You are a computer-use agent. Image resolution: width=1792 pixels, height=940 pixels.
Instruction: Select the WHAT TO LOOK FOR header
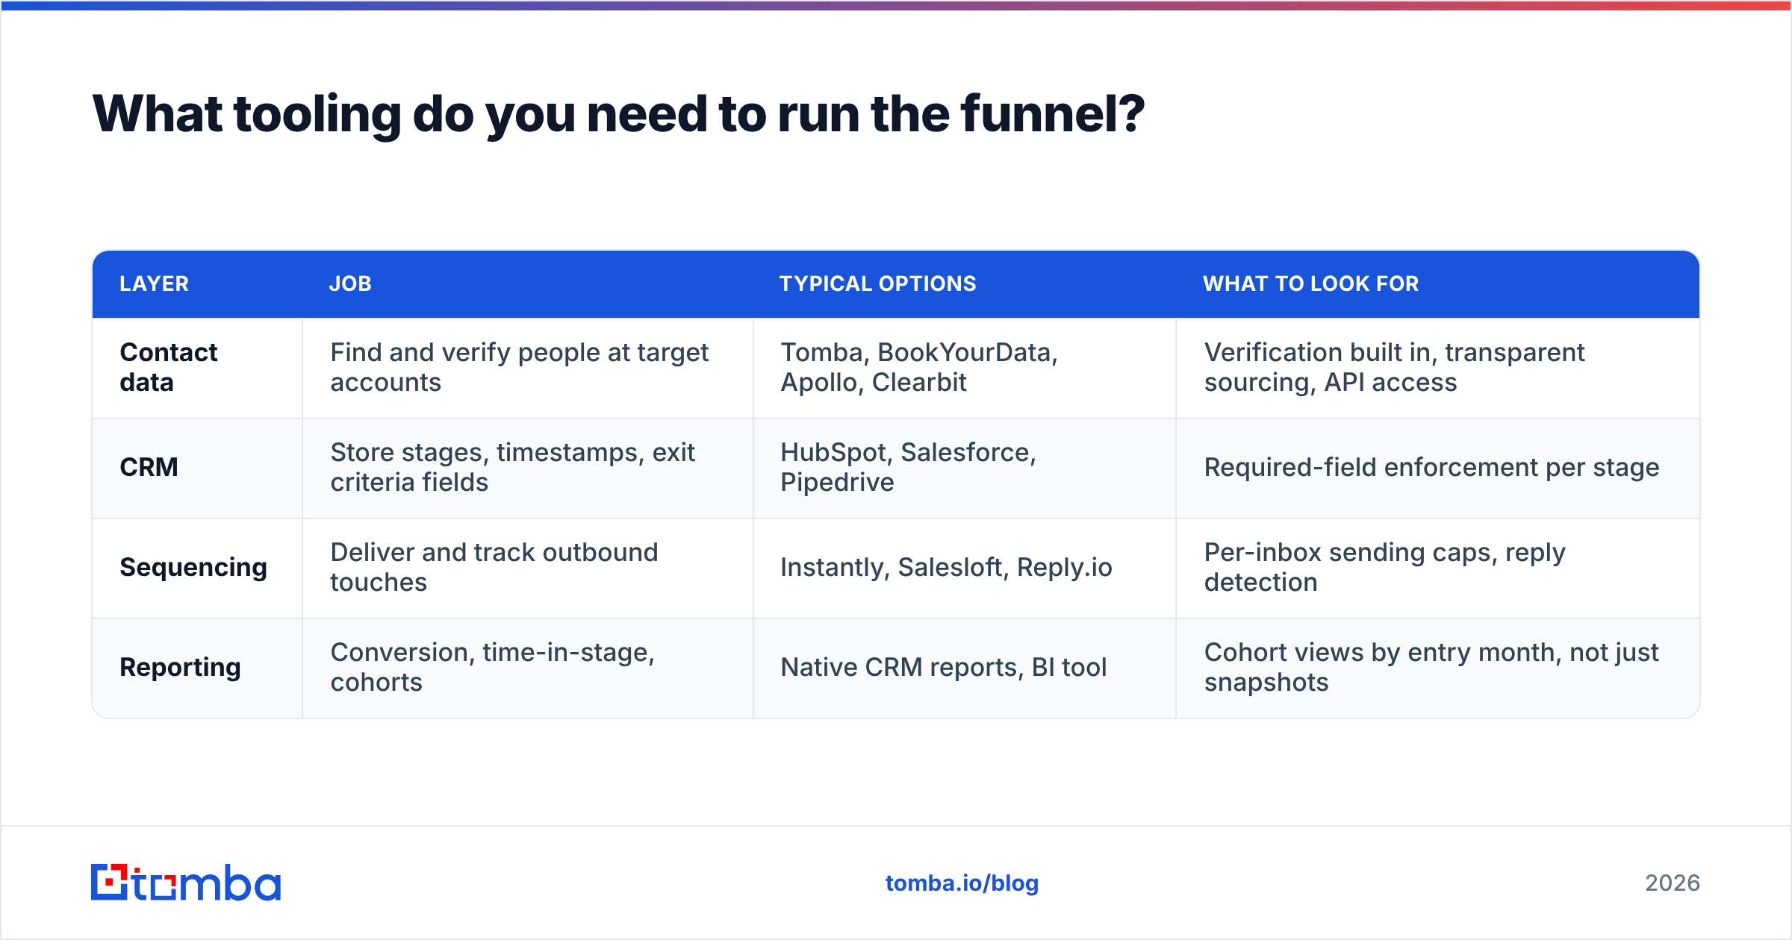pos(1310,283)
